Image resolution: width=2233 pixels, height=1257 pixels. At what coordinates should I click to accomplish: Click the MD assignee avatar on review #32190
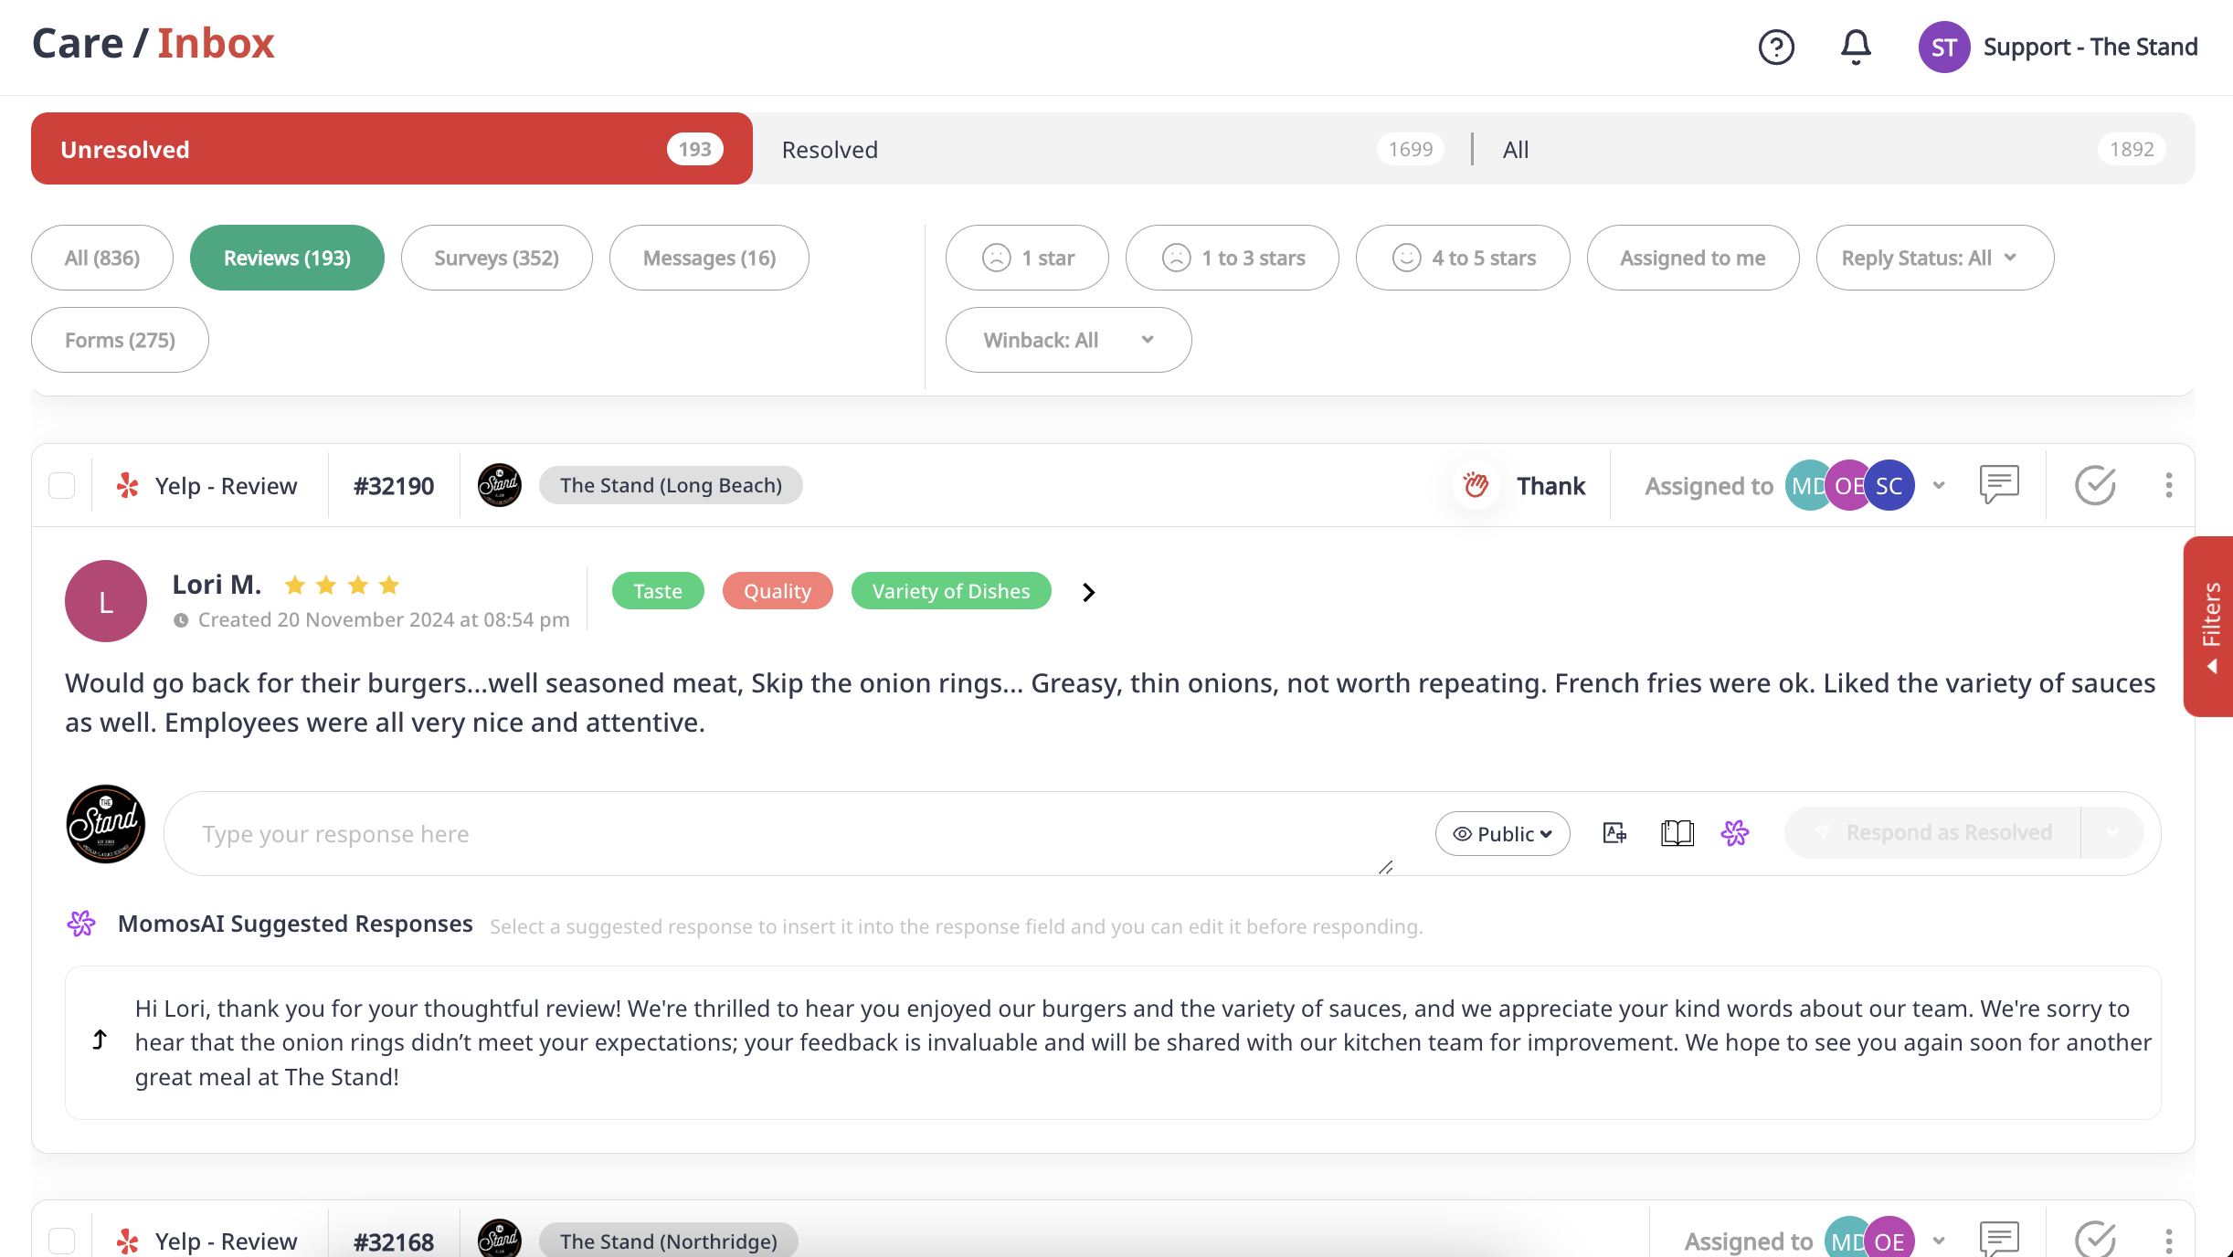click(1804, 485)
